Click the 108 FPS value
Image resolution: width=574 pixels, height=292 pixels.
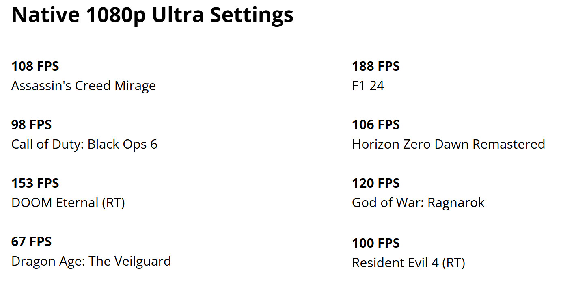click(35, 66)
